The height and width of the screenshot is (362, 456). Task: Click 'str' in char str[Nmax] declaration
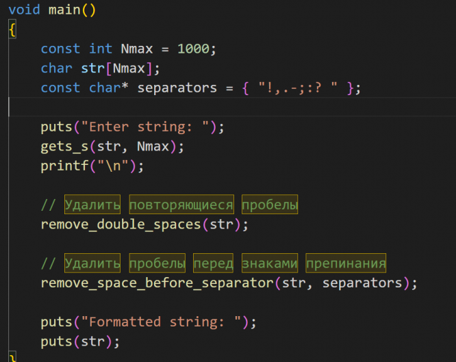click(x=92, y=68)
